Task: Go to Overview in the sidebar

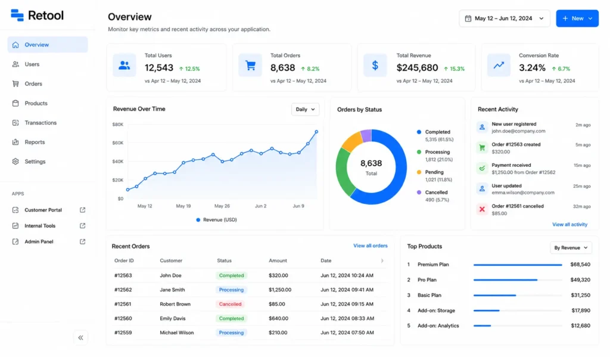Action: [x=48, y=45]
